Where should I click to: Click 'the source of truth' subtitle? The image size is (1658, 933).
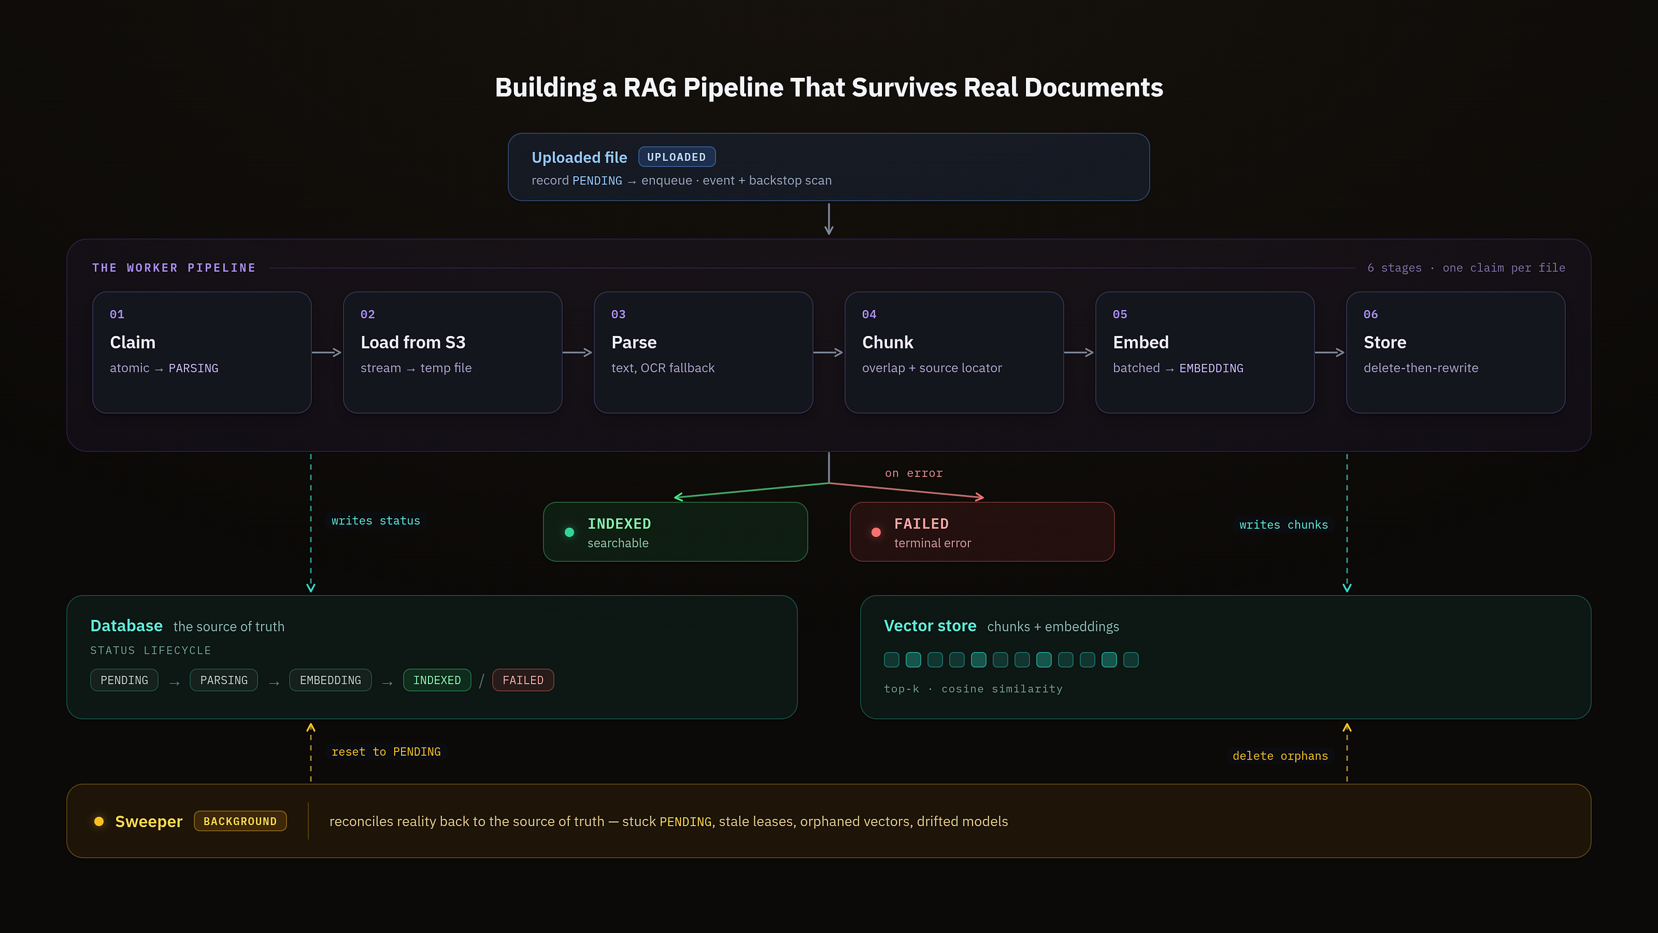[228, 626]
